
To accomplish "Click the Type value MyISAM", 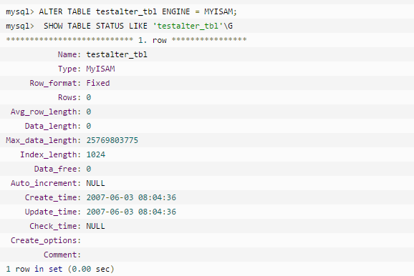I will pos(100,69).
